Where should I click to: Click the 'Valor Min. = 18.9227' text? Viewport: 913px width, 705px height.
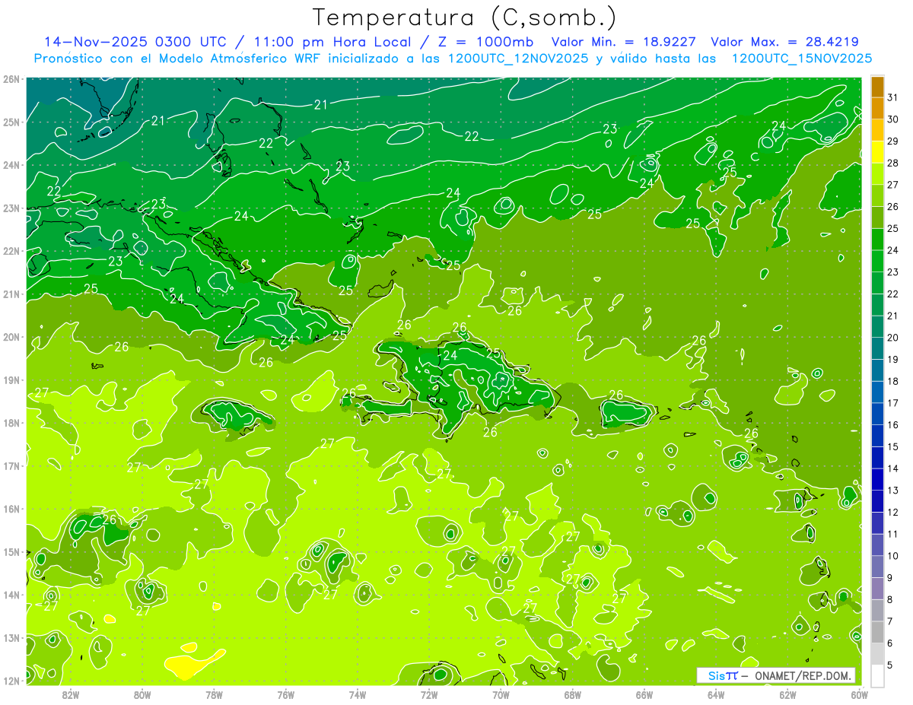coord(622,42)
